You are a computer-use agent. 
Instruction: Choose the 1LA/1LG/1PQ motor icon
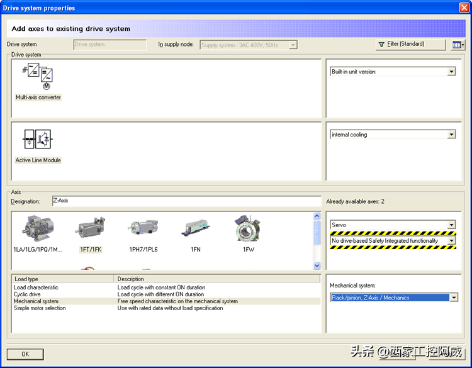pos(38,230)
